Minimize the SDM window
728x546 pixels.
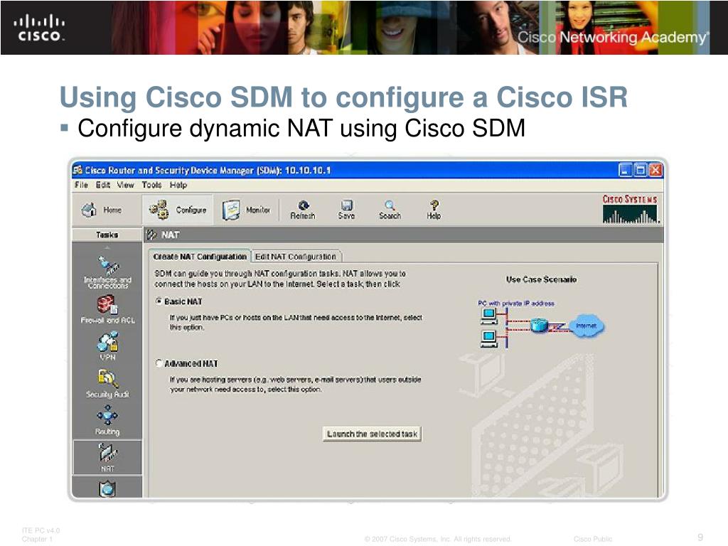tap(626, 170)
